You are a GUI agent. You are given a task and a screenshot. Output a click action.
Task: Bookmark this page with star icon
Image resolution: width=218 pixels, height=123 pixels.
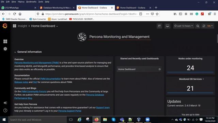[x=157, y=14]
